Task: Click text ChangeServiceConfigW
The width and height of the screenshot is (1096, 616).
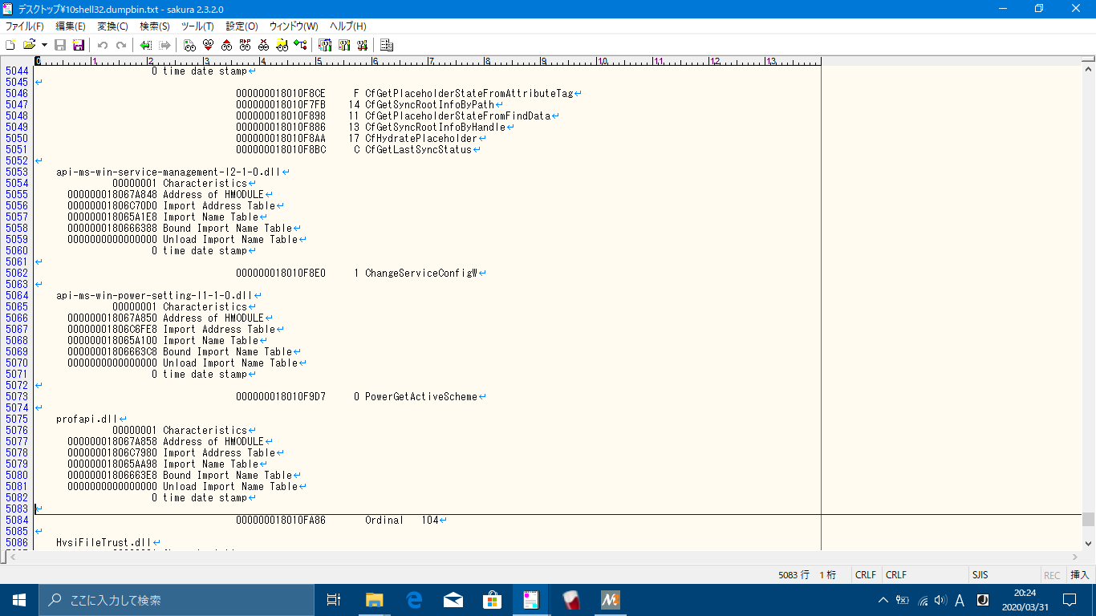Action: point(421,273)
